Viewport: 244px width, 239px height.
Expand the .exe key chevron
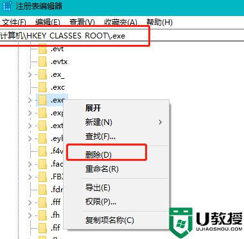[30, 100]
